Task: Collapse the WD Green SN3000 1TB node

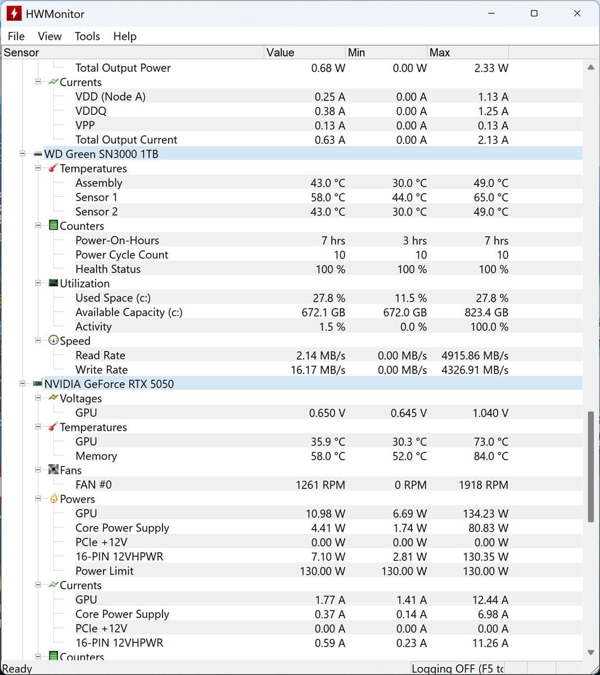Action: coord(22,154)
